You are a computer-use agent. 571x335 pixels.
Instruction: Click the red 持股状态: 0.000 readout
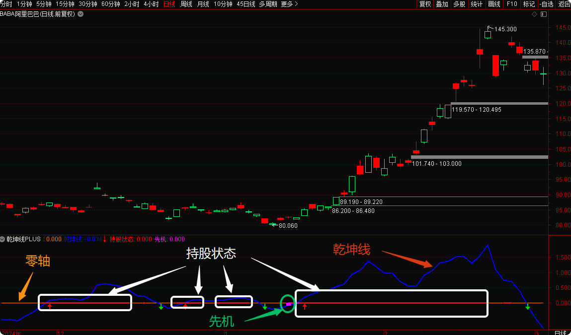pyautogui.click(x=131, y=239)
